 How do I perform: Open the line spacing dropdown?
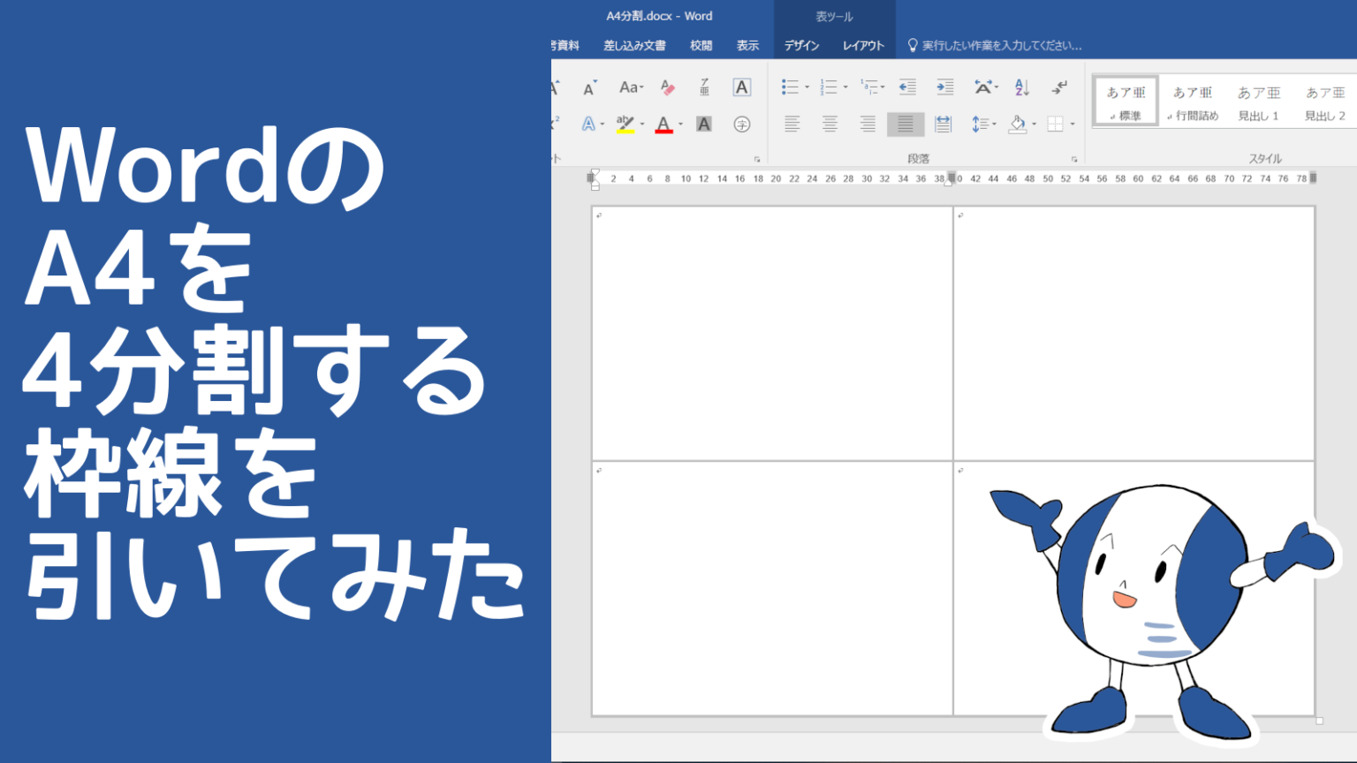pos(981,124)
